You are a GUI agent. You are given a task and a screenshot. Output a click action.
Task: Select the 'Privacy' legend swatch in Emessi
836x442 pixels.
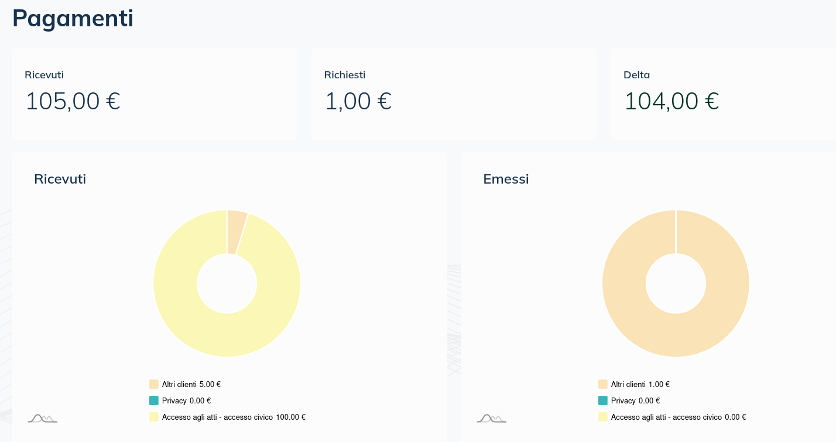coord(602,400)
